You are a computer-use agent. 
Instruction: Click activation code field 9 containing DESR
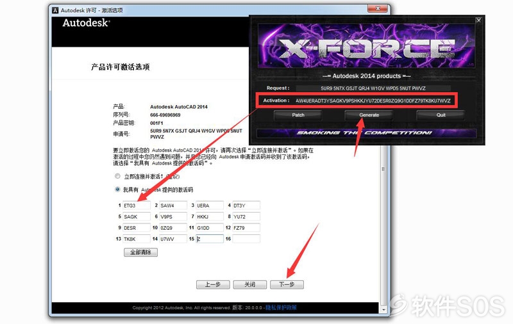coord(137,228)
